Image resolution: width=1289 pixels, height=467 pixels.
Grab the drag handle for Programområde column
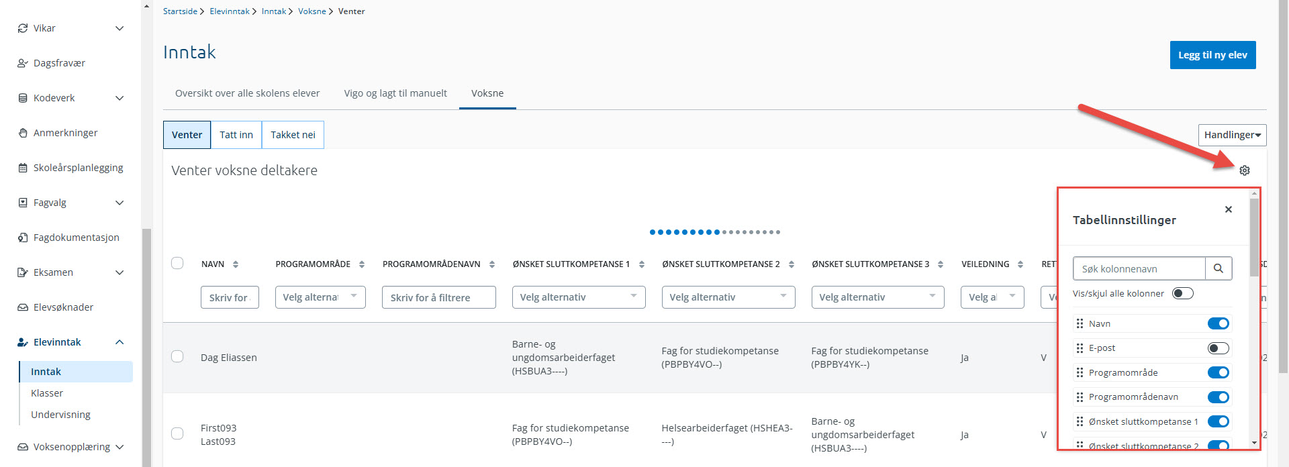1080,372
